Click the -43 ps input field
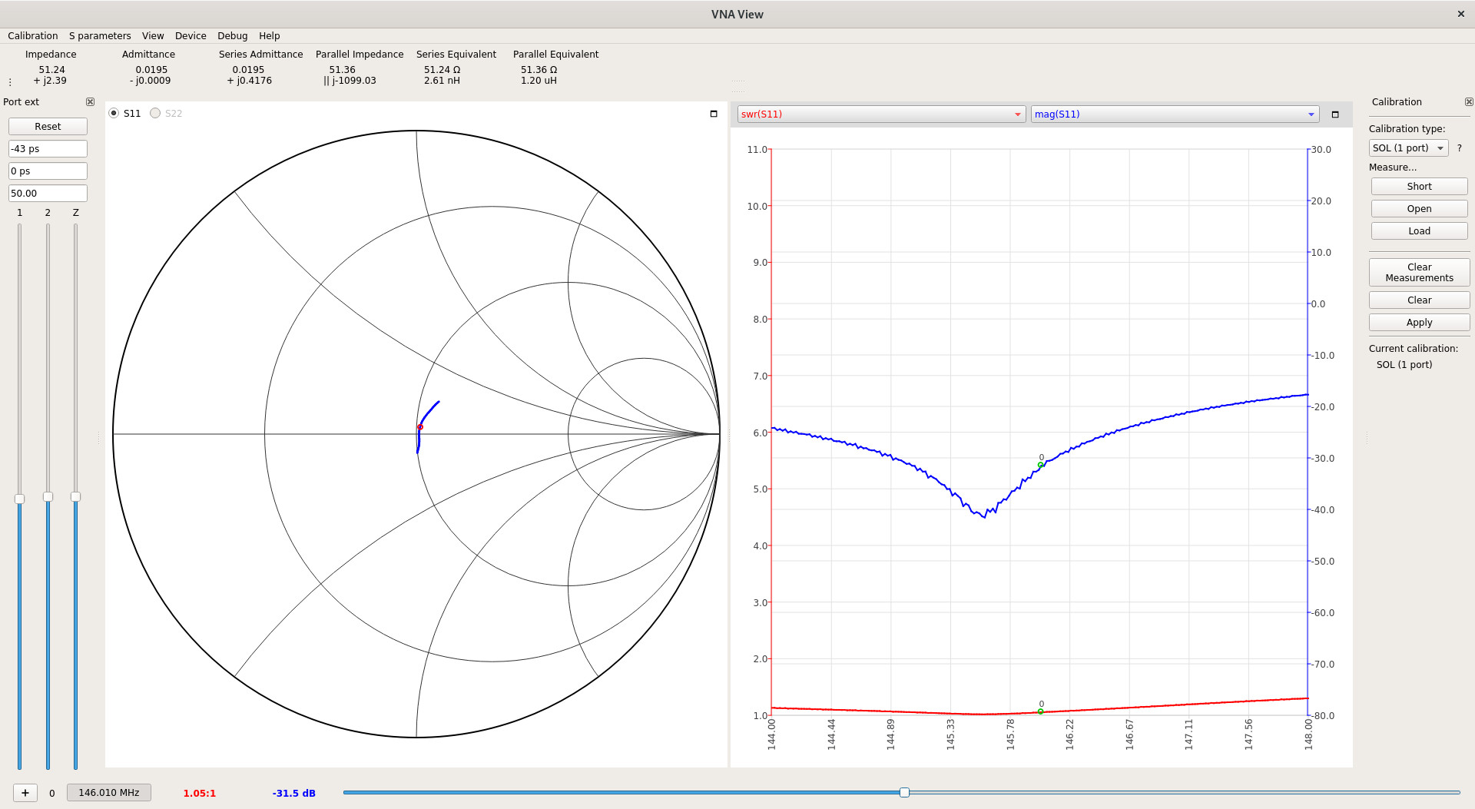 pyautogui.click(x=48, y=149)
